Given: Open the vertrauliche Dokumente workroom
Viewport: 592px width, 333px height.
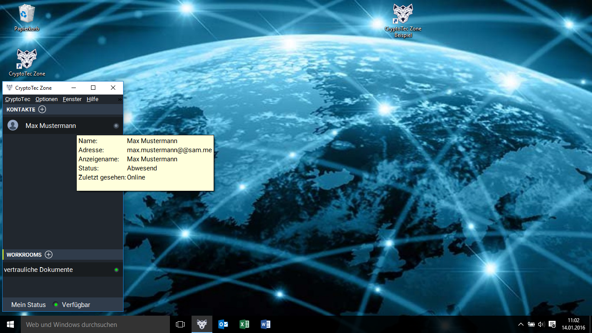Looking at the screenshot, I should tap(63, 270).
